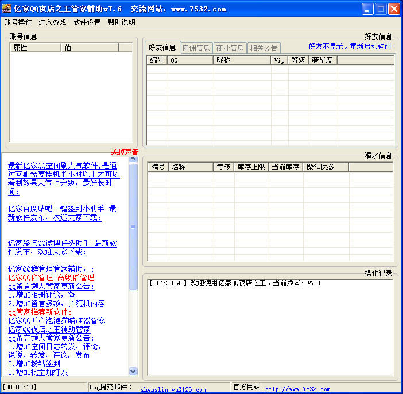Open the 最新亿家QQ空间刷人气软件 link
The image size is (403, 394).
click(x=64, y=179)
